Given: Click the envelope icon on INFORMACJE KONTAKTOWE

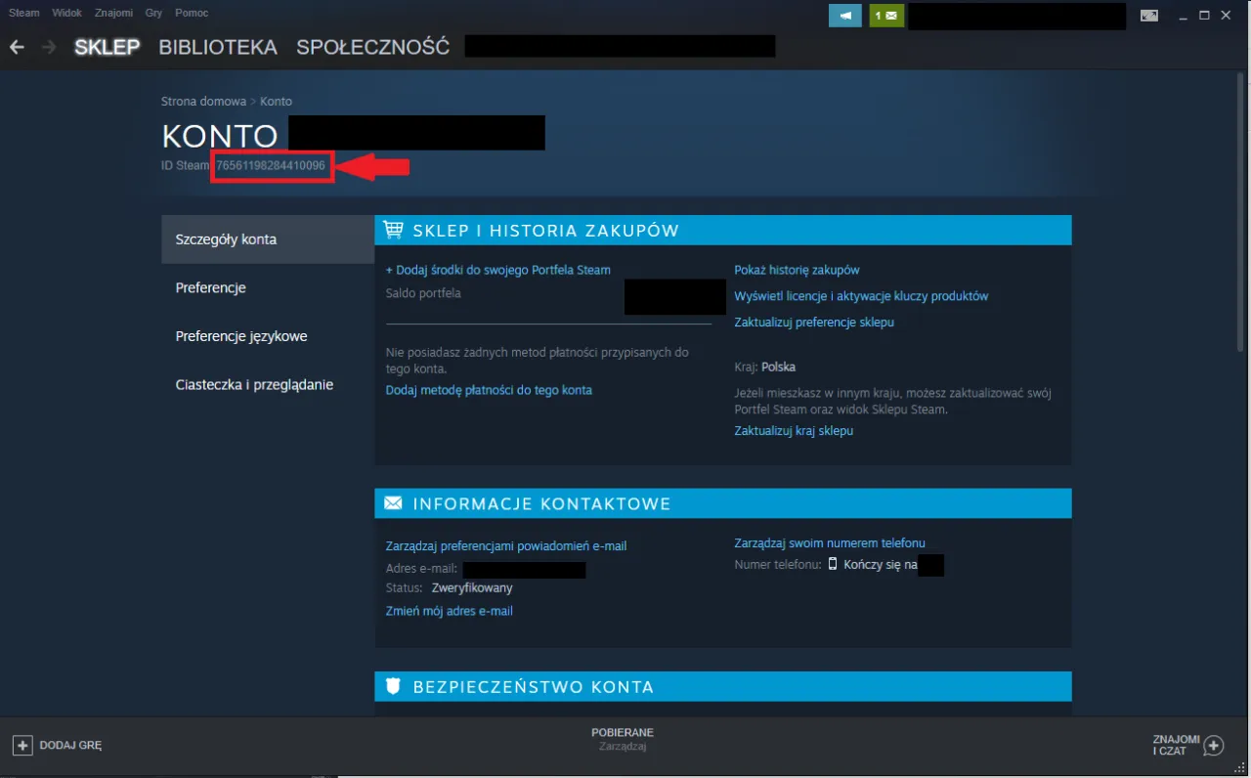Looking at the screenshot, I should click(393, 502).
